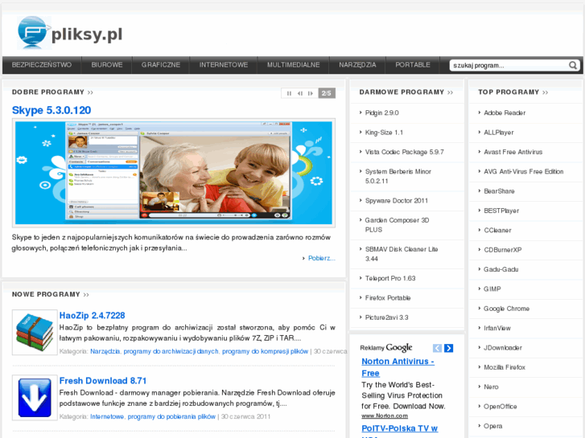
Task: Click the Narzędzia category link under HaoZip
Action: 105,351
